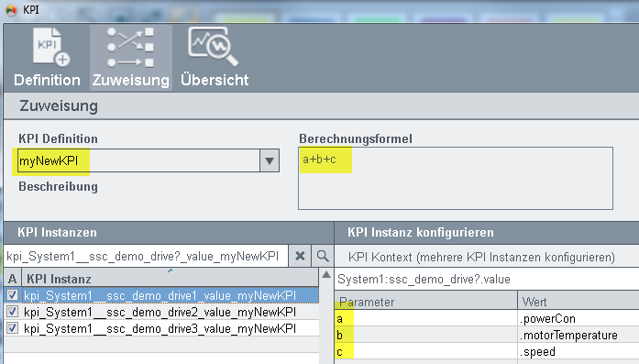This screenshot has width=639, height=364.
Task: Click the magnifier search icon
Action: 323,256
